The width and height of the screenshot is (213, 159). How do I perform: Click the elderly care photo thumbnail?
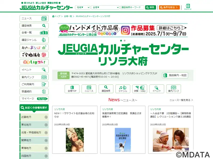(x=171, y=140)
